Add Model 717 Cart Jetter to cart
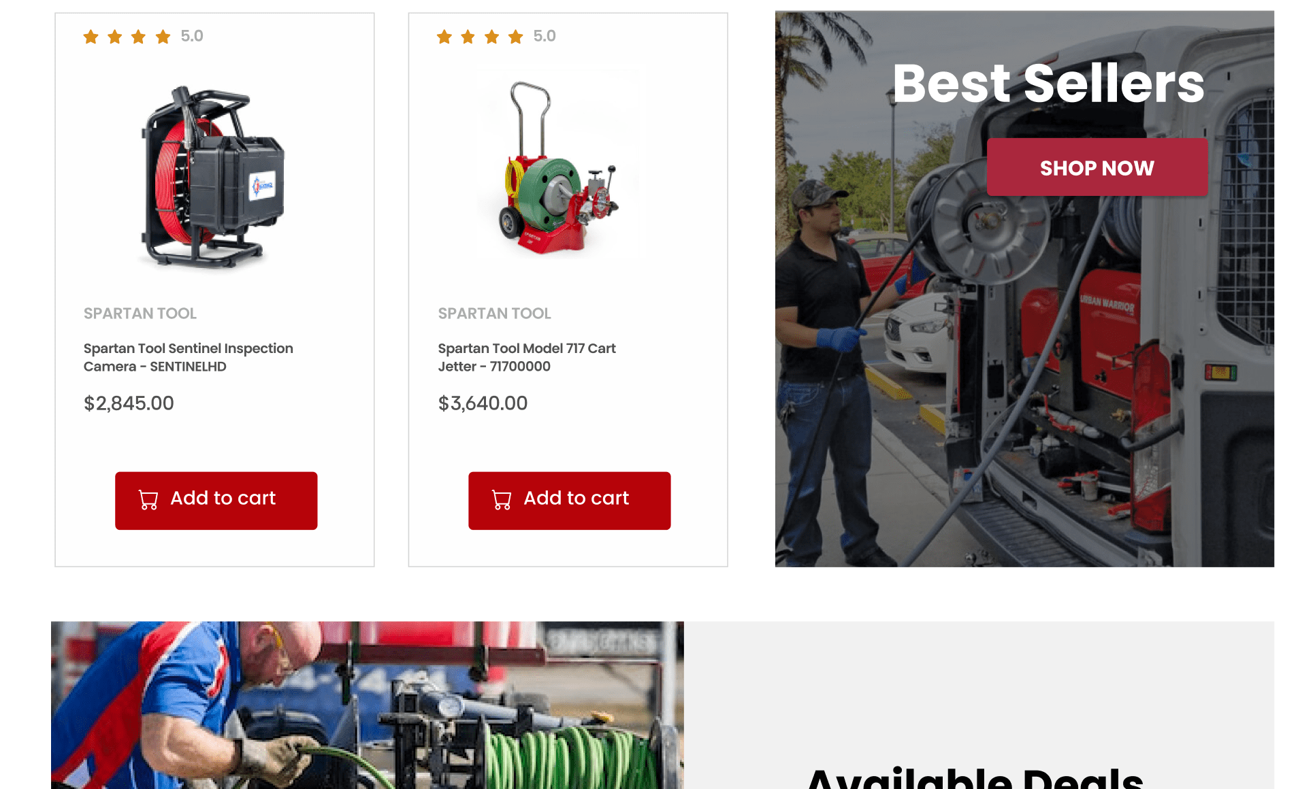This screenshot has width=1298, height=789. (x=570, y=501)
